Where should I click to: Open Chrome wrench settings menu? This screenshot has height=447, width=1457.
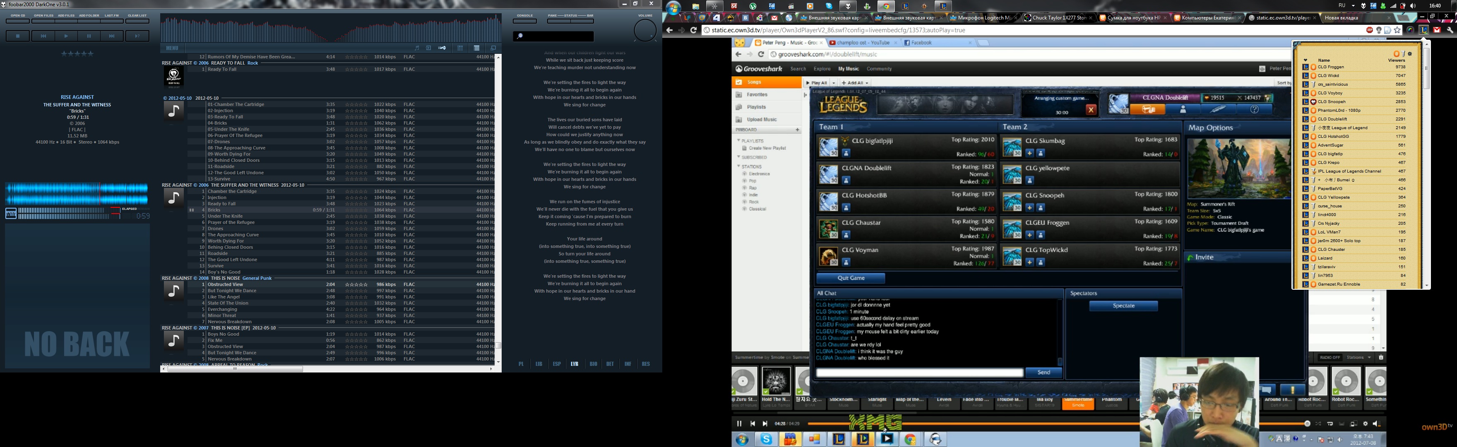[x=1450, y=30]
